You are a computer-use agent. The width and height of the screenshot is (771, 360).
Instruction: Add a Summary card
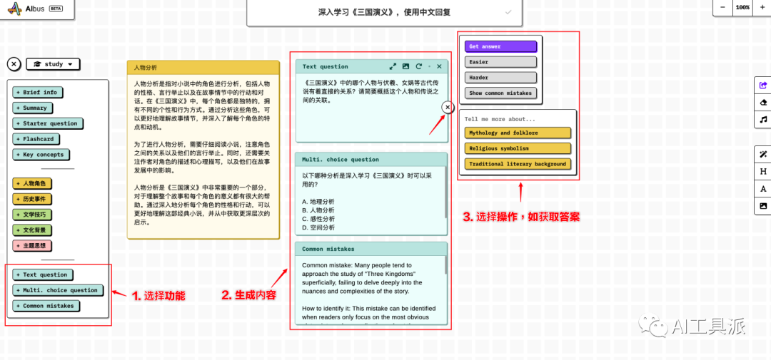(x=32, y=108)
